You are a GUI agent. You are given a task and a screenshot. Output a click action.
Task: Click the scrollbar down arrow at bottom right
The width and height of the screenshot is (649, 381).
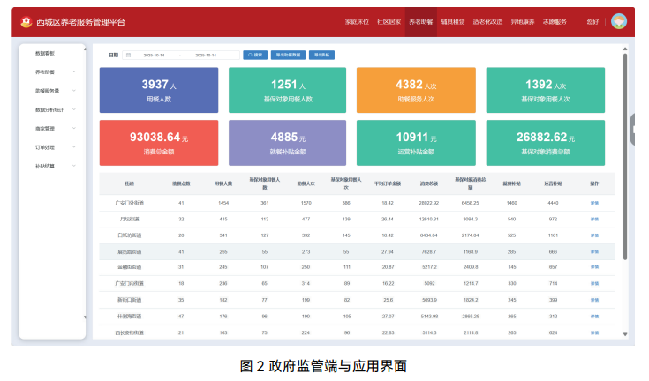625,335
